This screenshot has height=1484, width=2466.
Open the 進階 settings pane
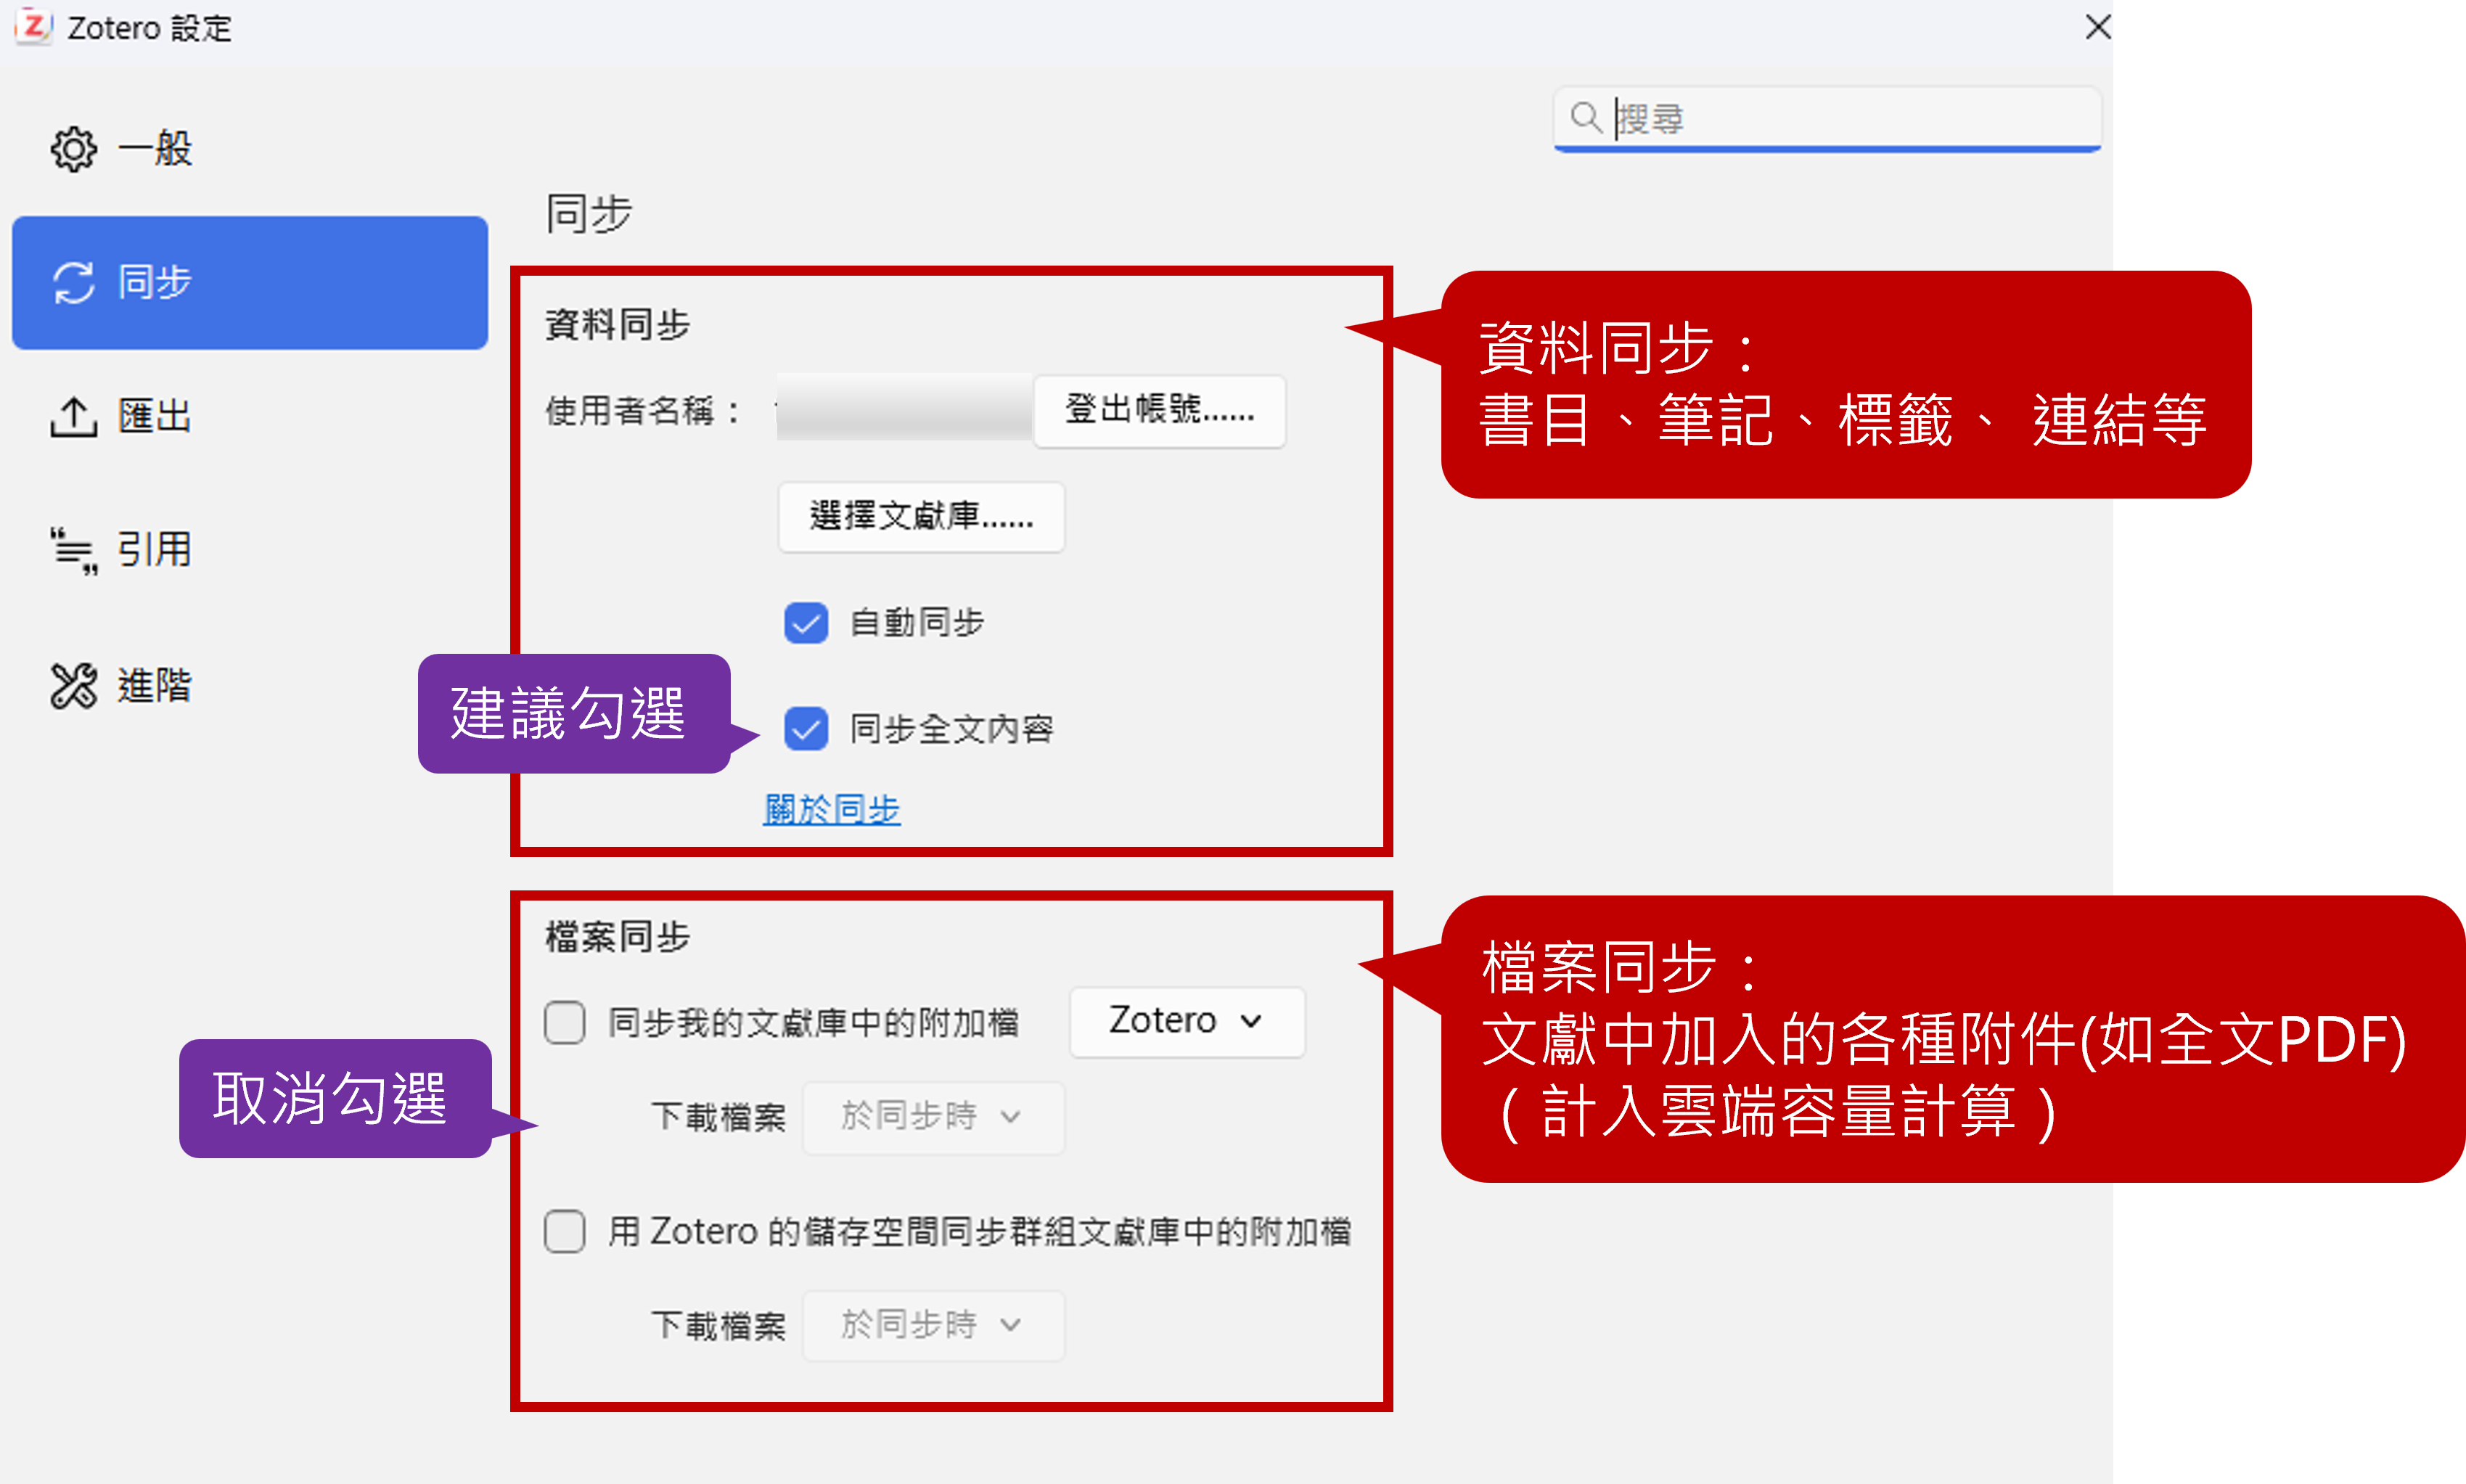coord(154,685)
